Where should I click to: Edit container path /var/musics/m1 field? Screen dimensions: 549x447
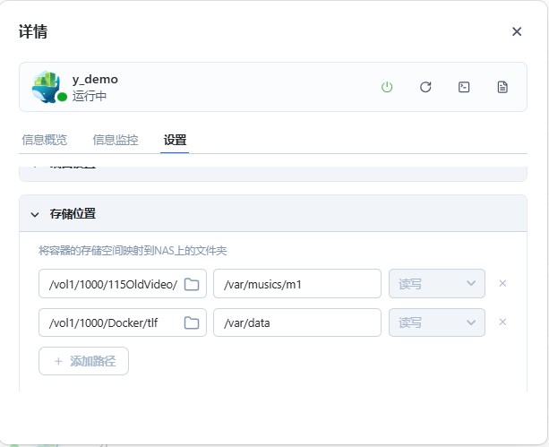click(297, 284)
